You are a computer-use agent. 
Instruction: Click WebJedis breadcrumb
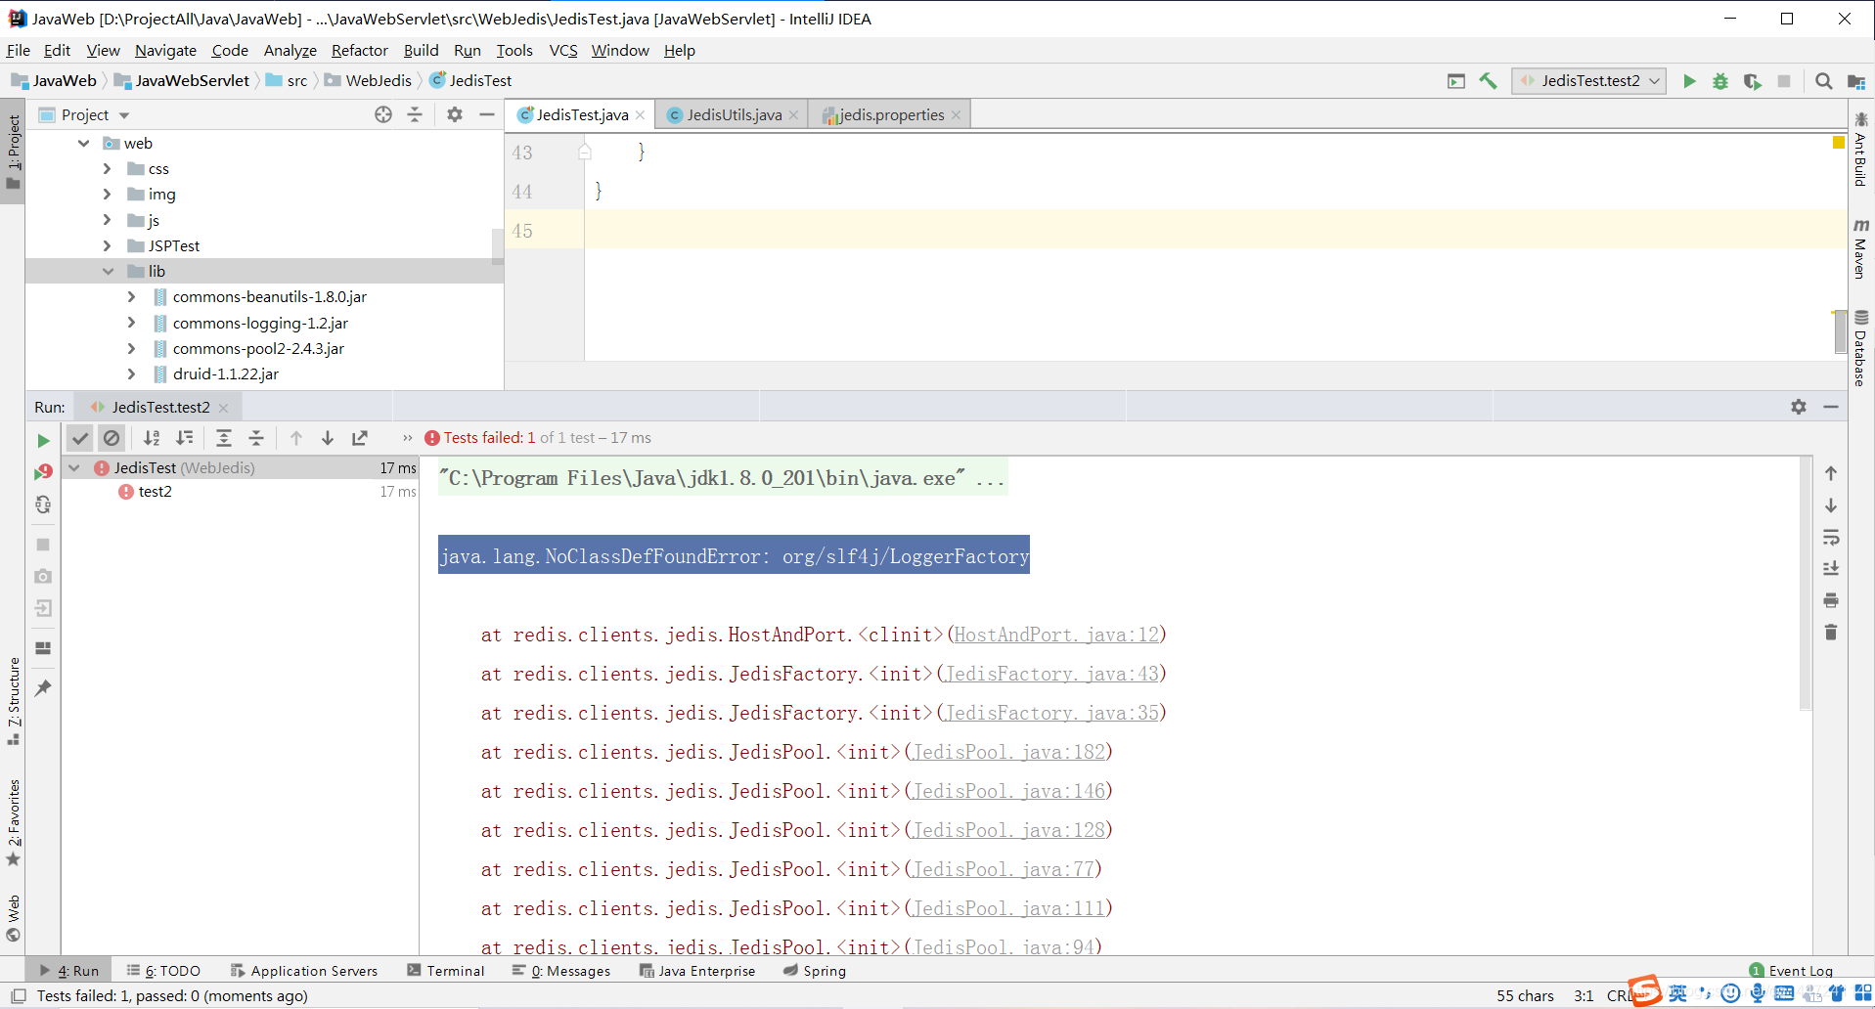369,81
